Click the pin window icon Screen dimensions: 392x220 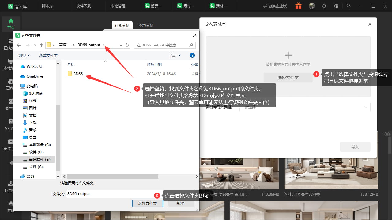coord(349,6)
